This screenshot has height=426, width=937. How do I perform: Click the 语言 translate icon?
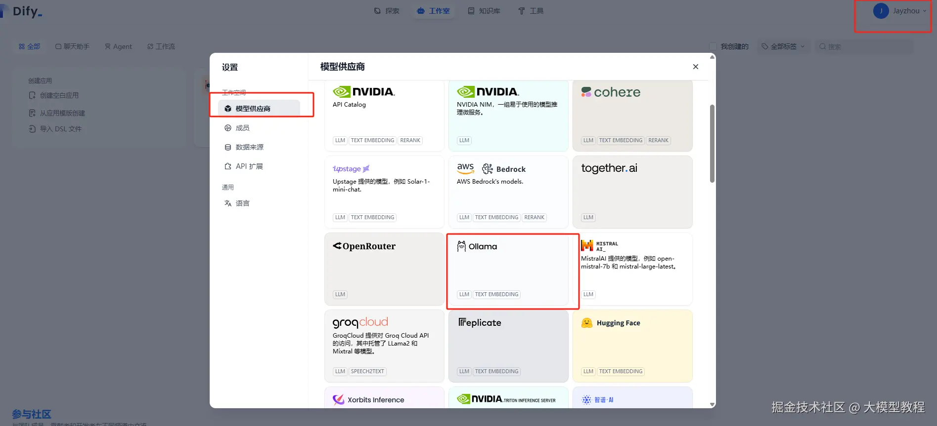click(x=228, y=203)
